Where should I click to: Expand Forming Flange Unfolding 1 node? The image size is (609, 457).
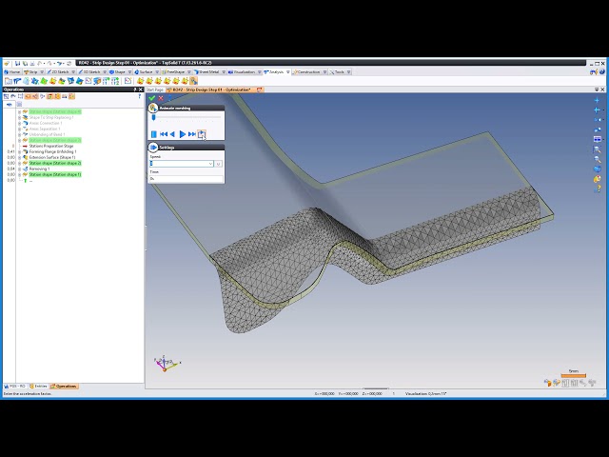19,151
